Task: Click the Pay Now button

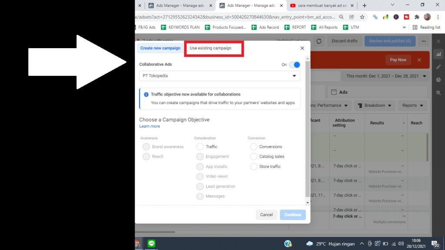Action: tap(398, 60)
